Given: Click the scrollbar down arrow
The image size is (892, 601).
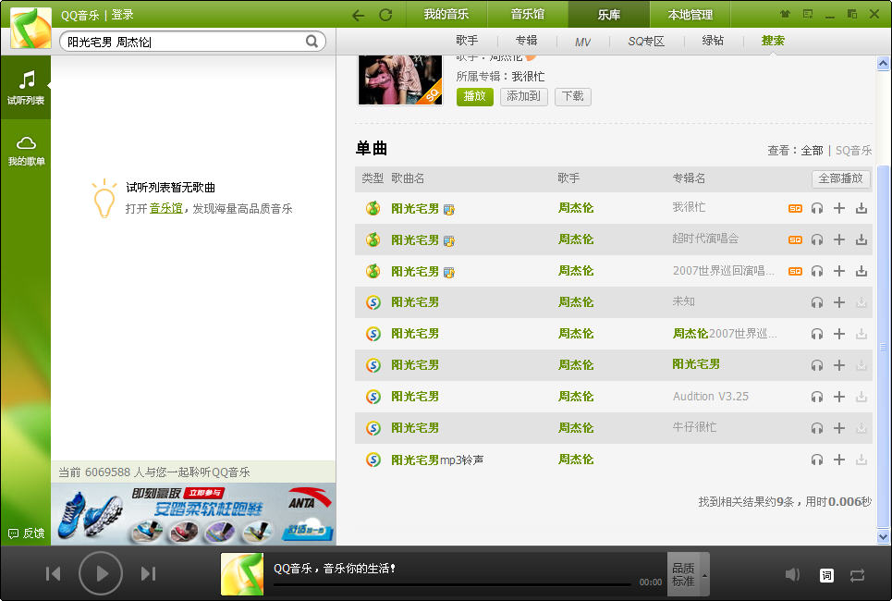Looking at the screenshot, I should point(883,536).
